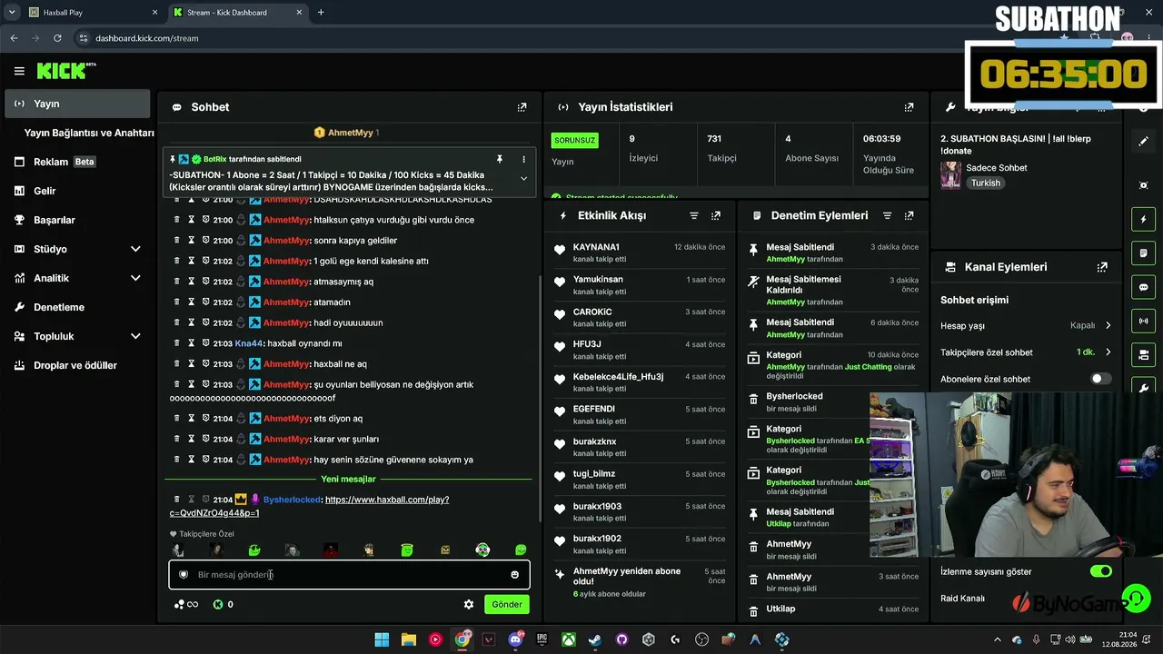
Task: Select the Sadece Sohbet category thumbnail
Action: (x=951, y=175)
